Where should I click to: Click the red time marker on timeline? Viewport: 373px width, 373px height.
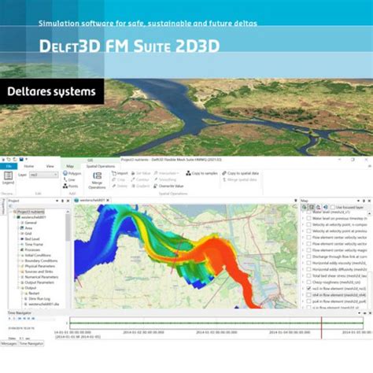(x=321, y=327)
